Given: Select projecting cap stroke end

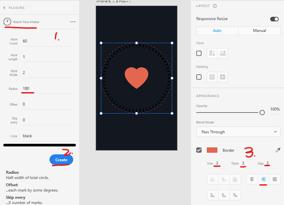Looking at the screenshot, I should coord(275,179).
